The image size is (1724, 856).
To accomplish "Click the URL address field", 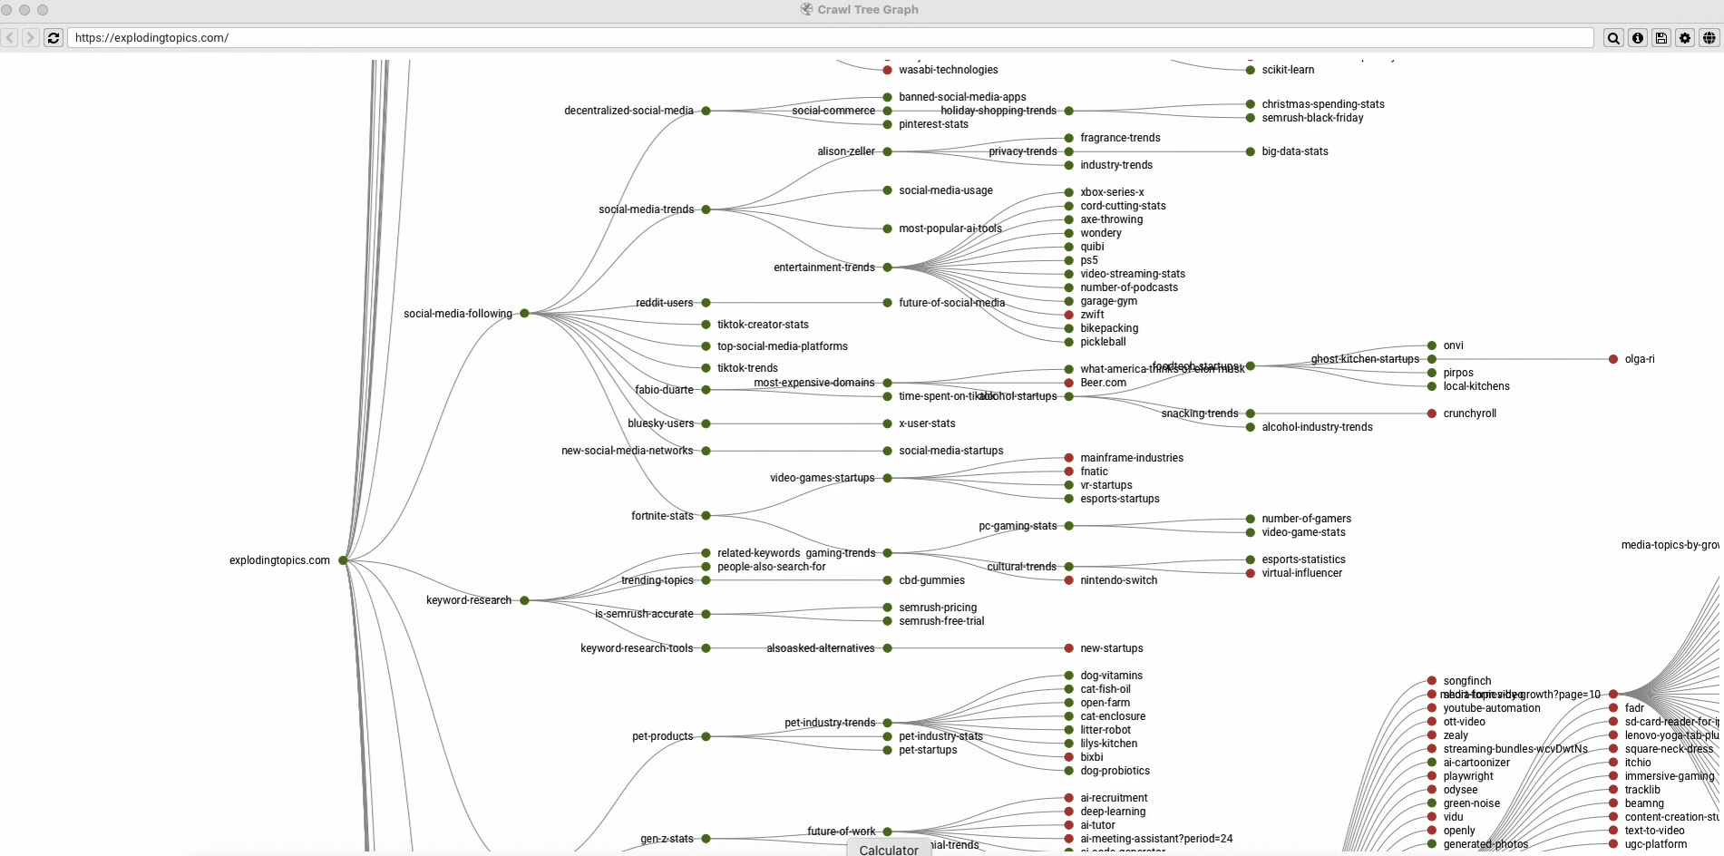I will click(830, 38).
